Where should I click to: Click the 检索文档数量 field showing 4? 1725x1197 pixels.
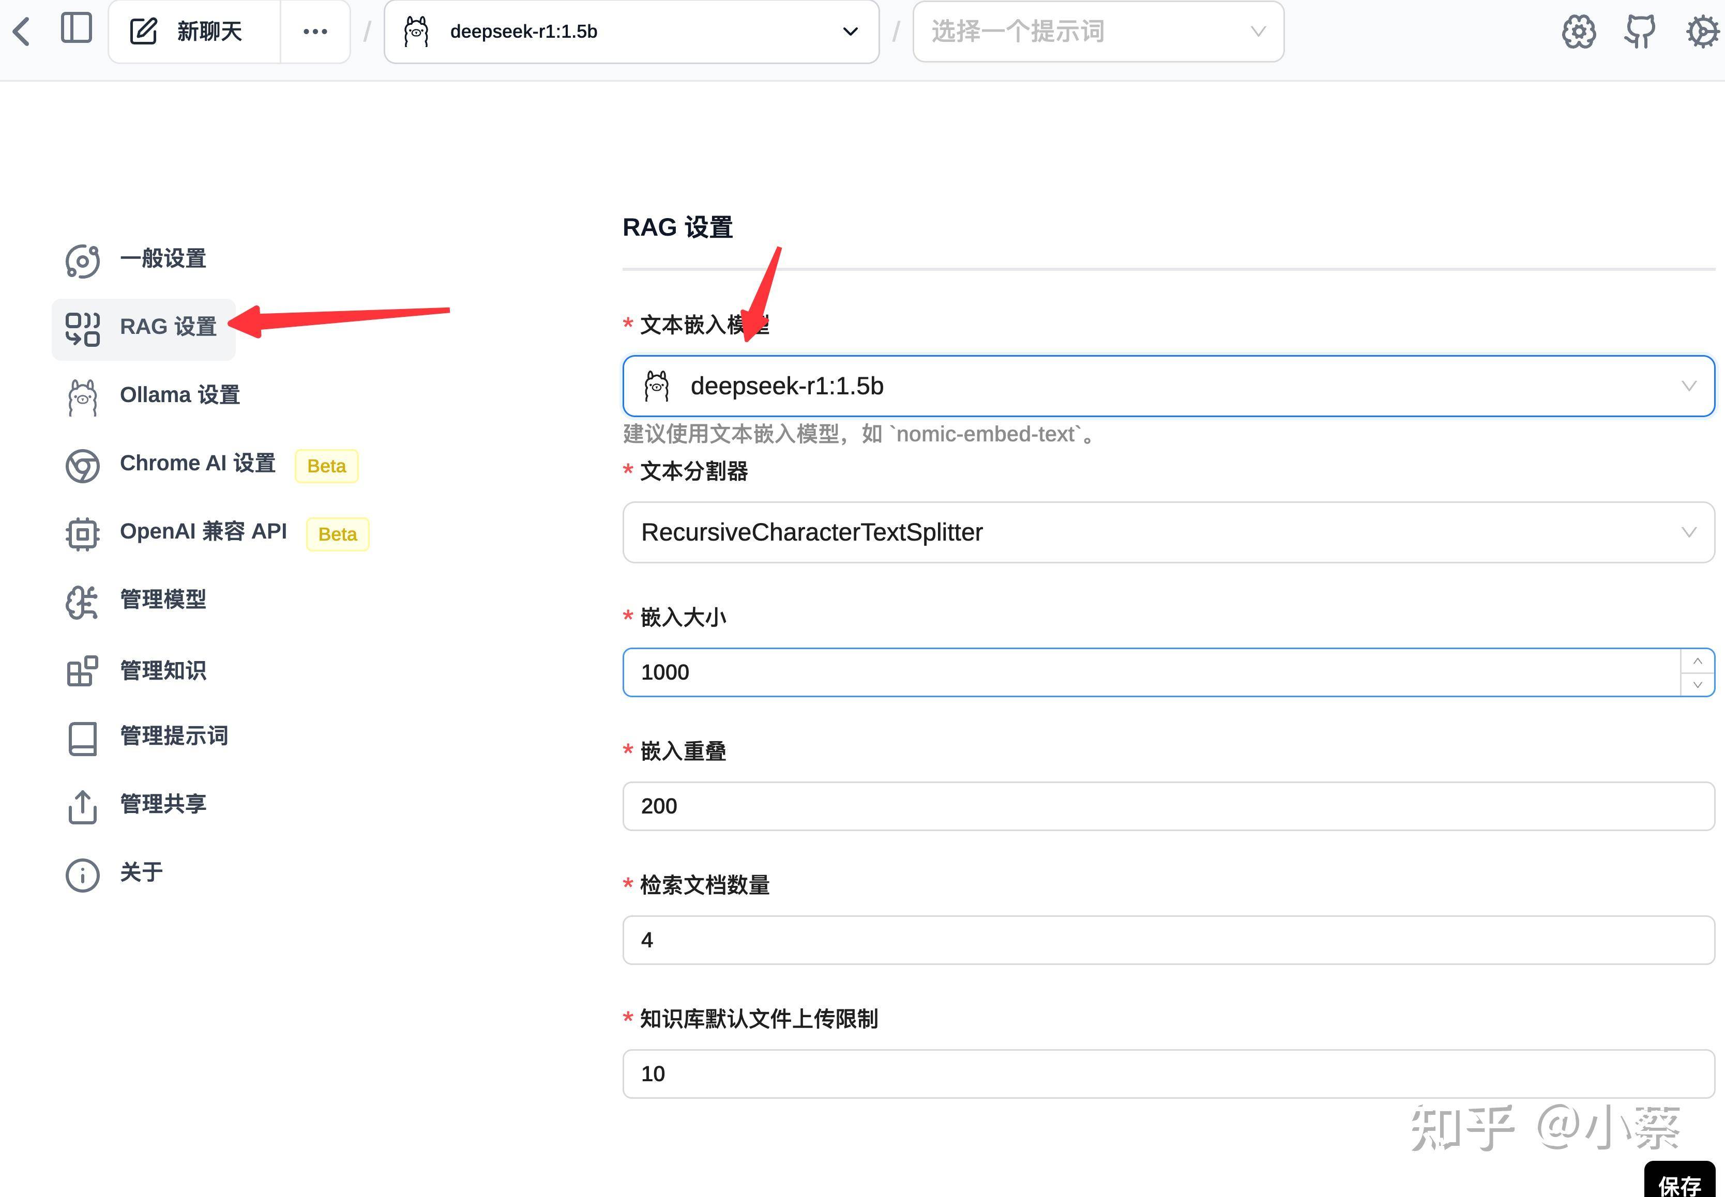coord(1168,940)
